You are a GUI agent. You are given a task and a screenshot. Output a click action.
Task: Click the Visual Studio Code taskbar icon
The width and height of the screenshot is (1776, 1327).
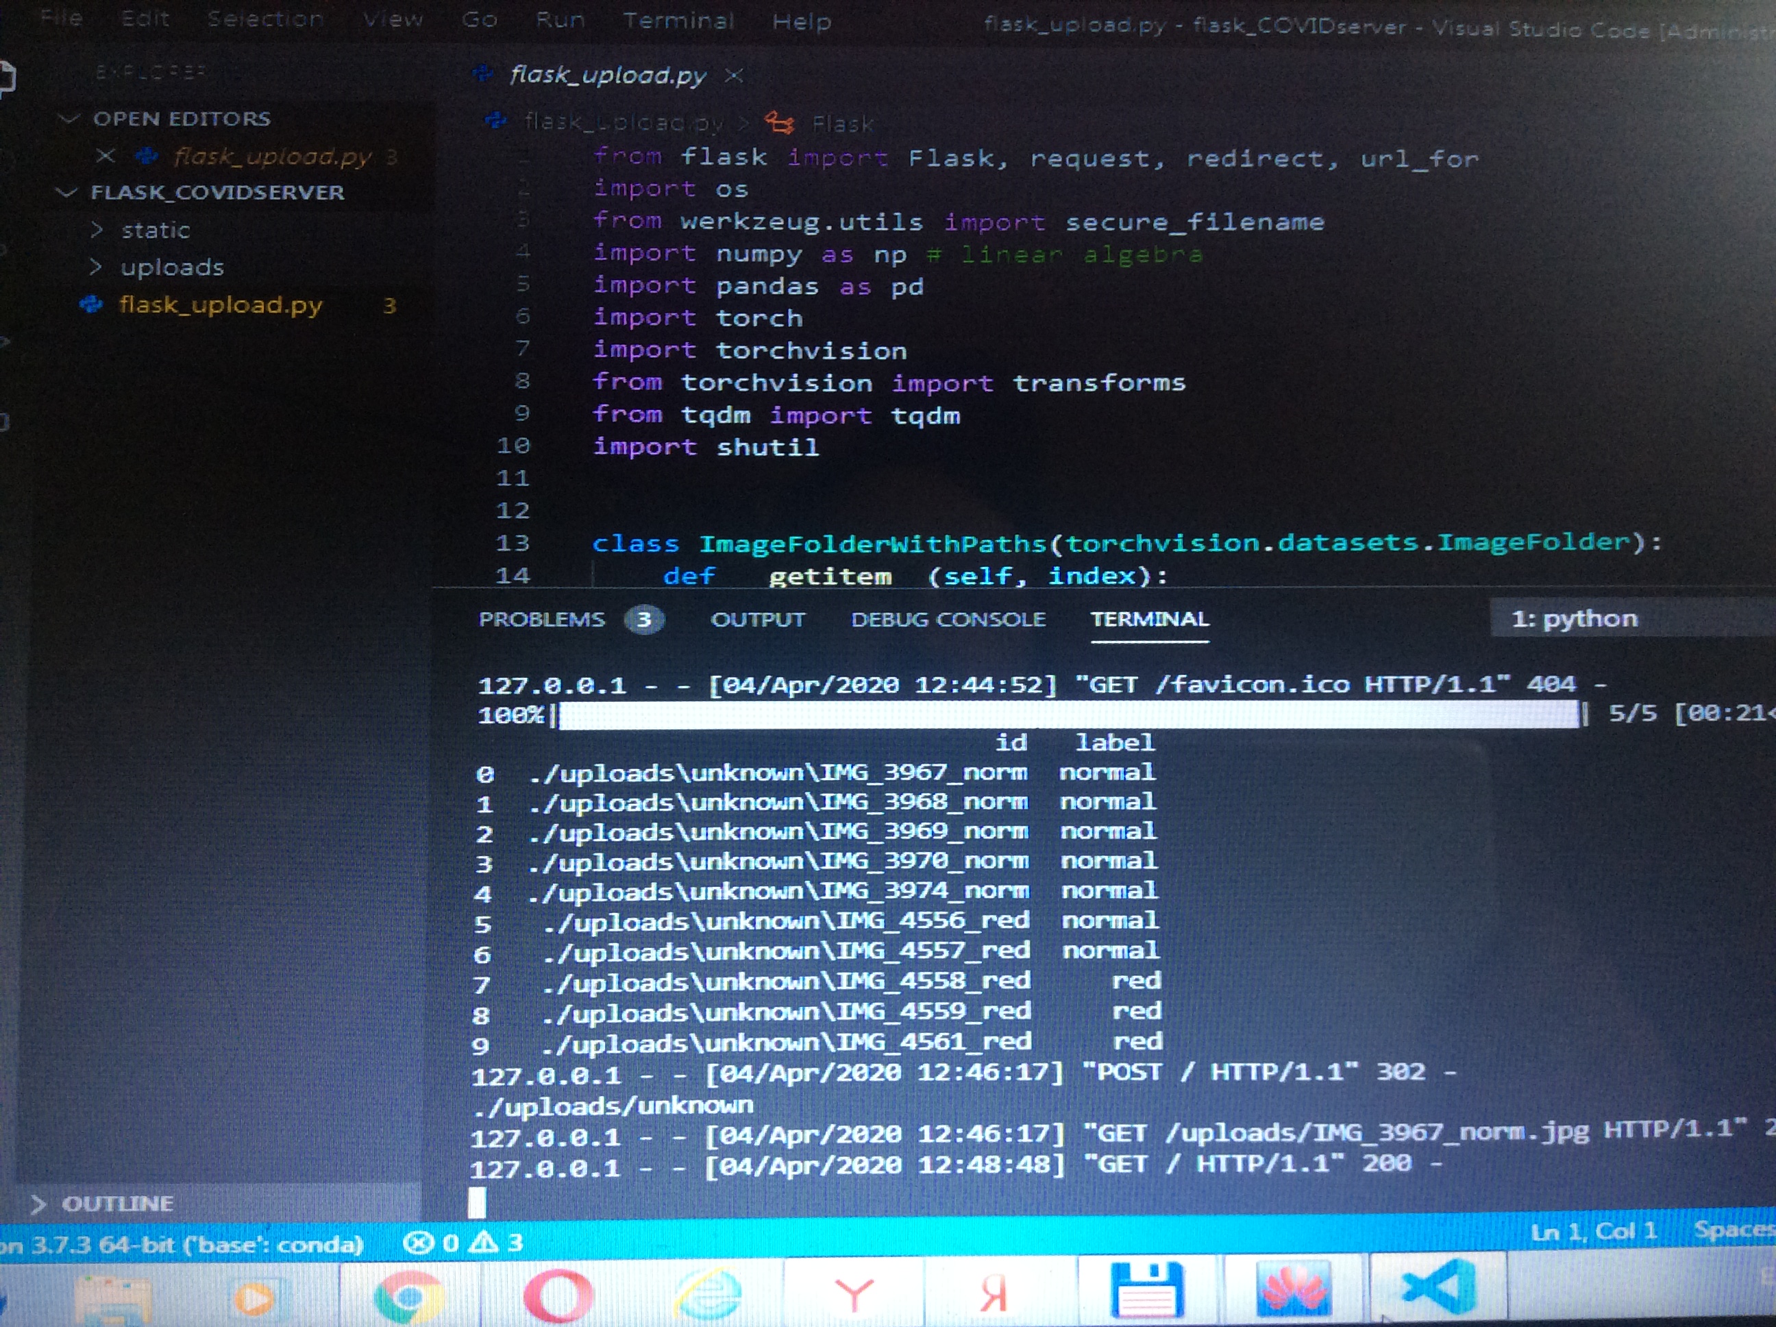point(1438,1289)
